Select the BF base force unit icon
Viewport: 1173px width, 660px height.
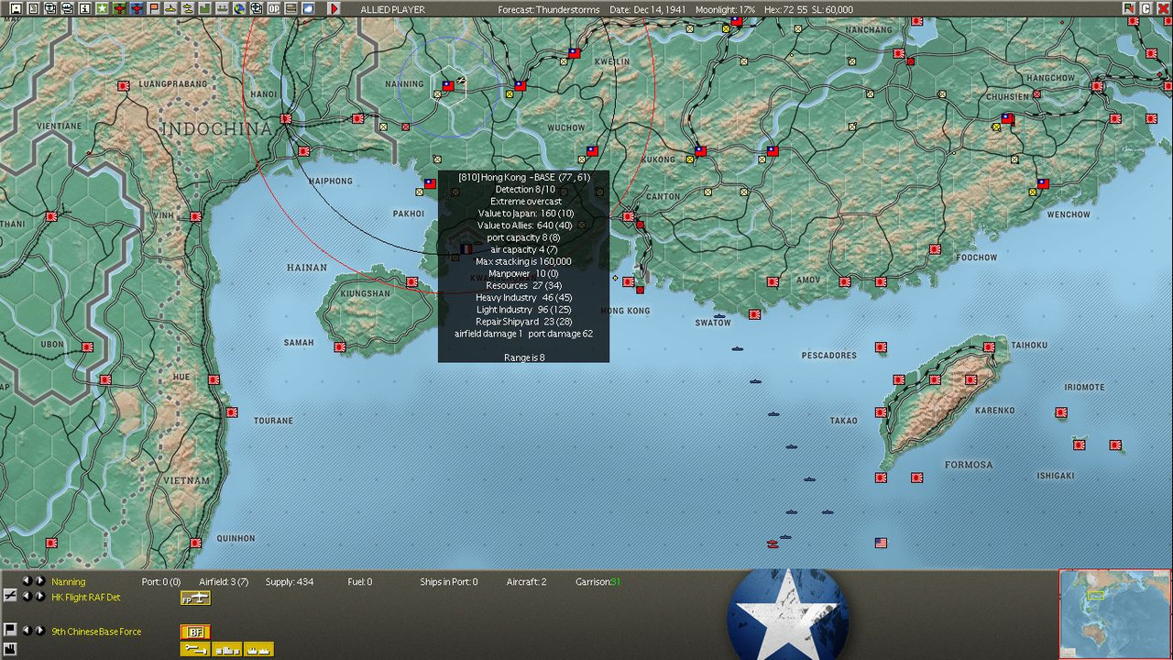pyautogui.click(x=195, y=632)
